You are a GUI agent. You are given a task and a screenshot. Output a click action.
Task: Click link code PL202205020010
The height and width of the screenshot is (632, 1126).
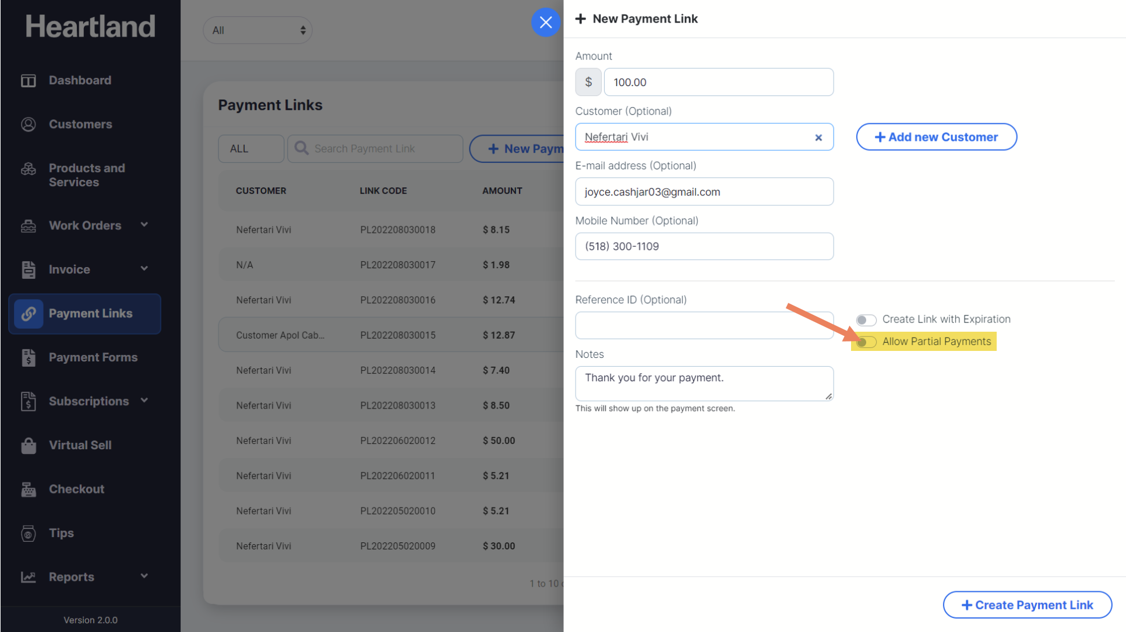pos(398,511)
